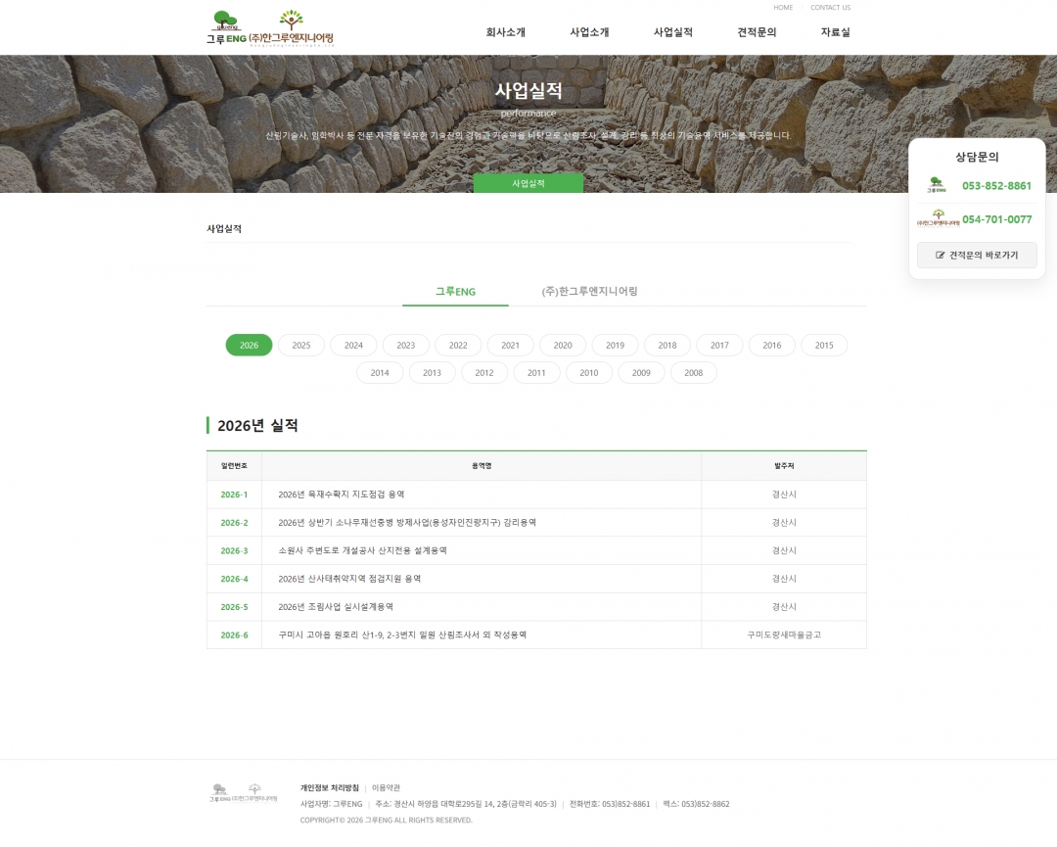This screenshot has height=847, width=1057.
Task: Open the 사업소개 menu
Action: (x=589, y=32)
